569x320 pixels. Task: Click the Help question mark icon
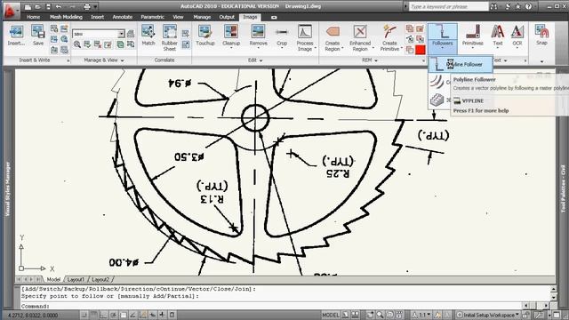tap(528, 6)
